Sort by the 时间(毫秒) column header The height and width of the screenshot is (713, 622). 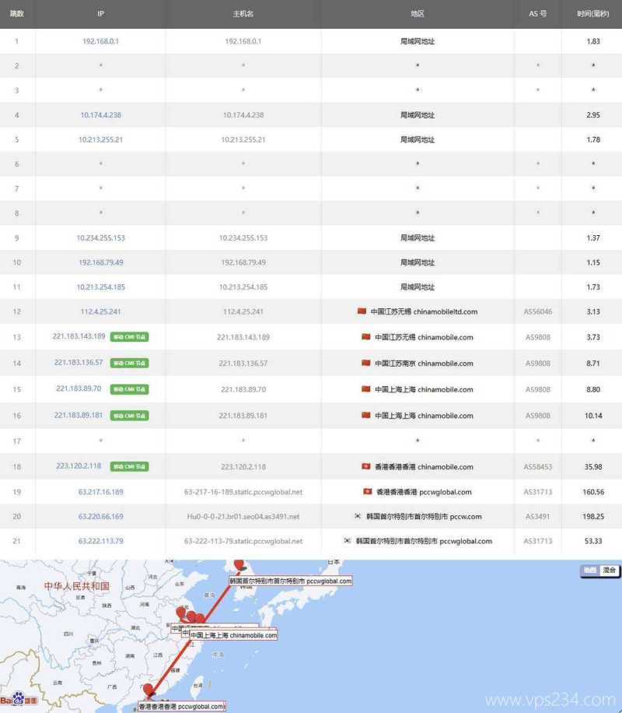(592, 14)
